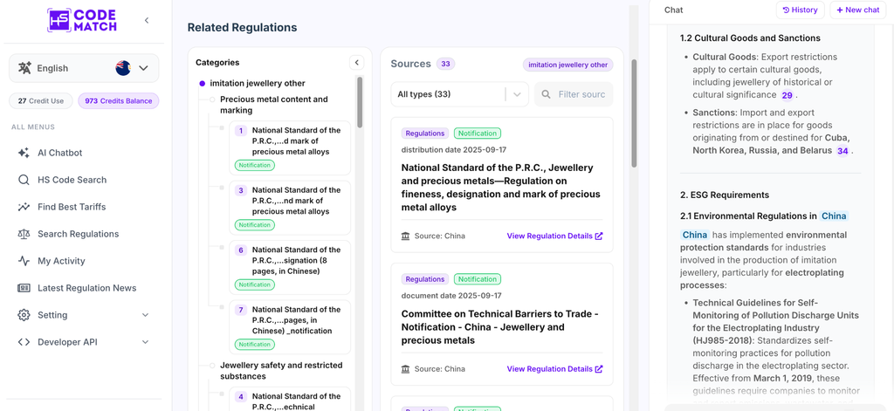This screenshot has width=894, height=411.
Task: Collapse the left sidebar with chevron
Action: [147, 21]
